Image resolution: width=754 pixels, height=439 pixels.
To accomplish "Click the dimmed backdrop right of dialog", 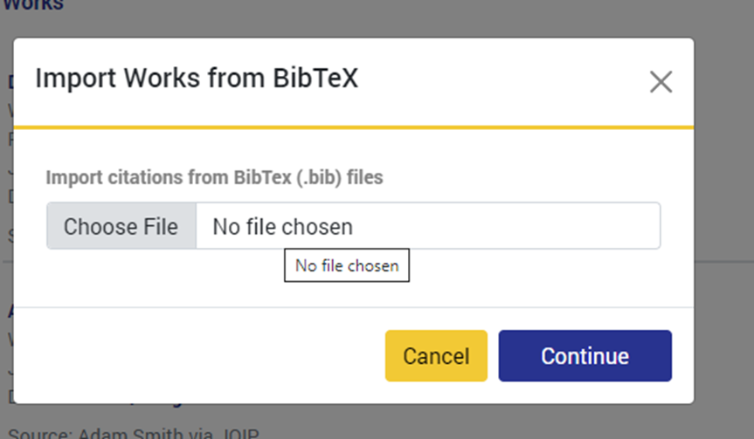I will (725, 218).
